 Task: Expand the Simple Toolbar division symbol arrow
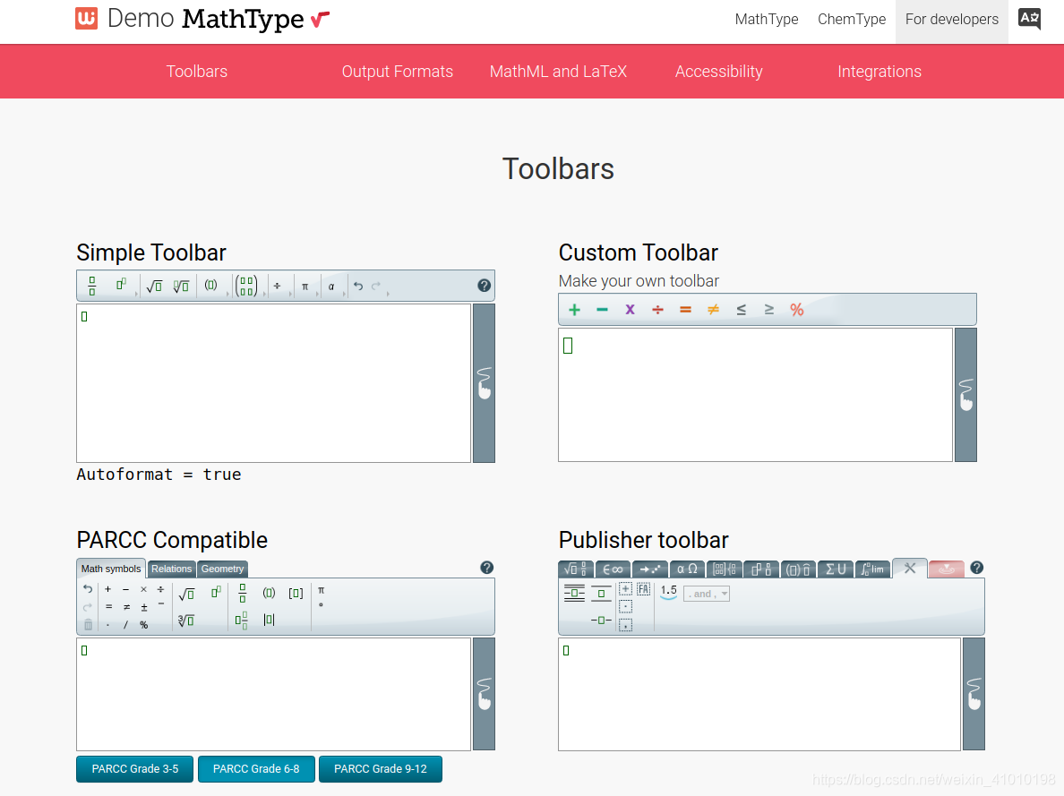click(x=290, y=294)
